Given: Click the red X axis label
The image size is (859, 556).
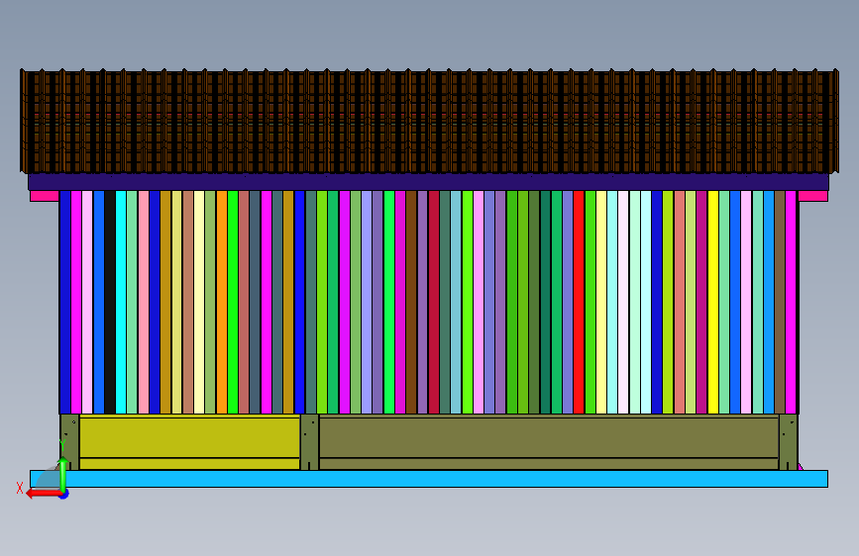Looking at the screenshot, I should click(20, 488).
